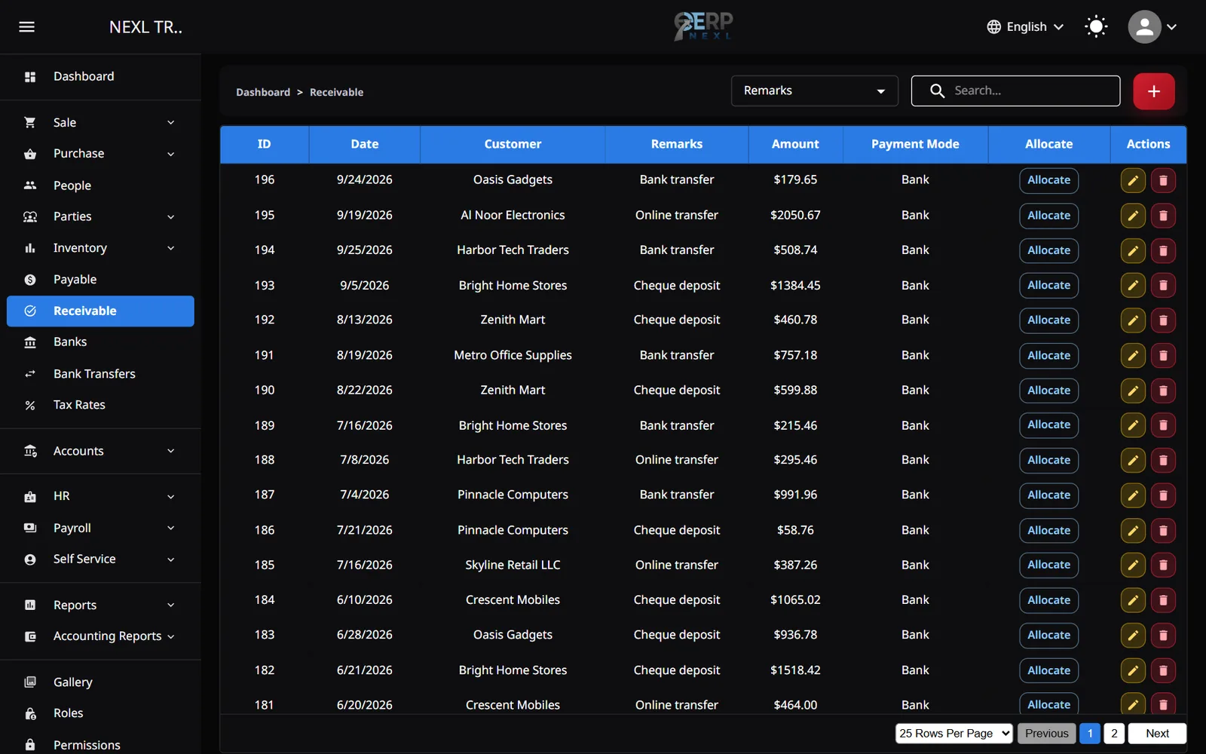Open the English language dropdown

pyautogui.click(x=1025, y=27)
